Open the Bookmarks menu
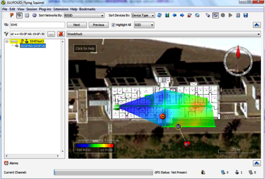The image size is (265, 179). (x=87, y=9)
